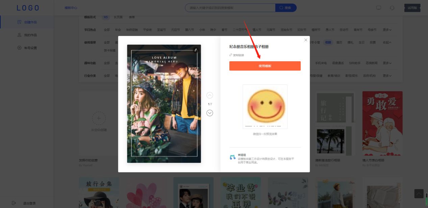Click the magnifier search icon
Screen dimensions: 428x208
pyautogui.click(x=281, y=7)
